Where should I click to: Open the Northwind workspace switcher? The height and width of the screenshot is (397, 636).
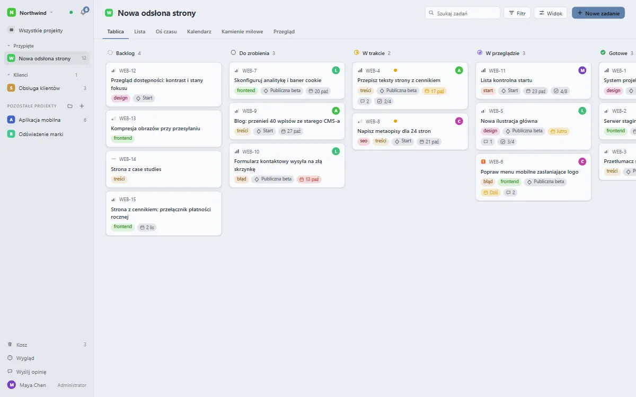(x=31, y=12)
